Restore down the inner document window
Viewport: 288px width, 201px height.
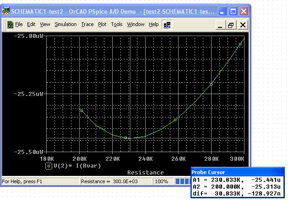(231, 25)
